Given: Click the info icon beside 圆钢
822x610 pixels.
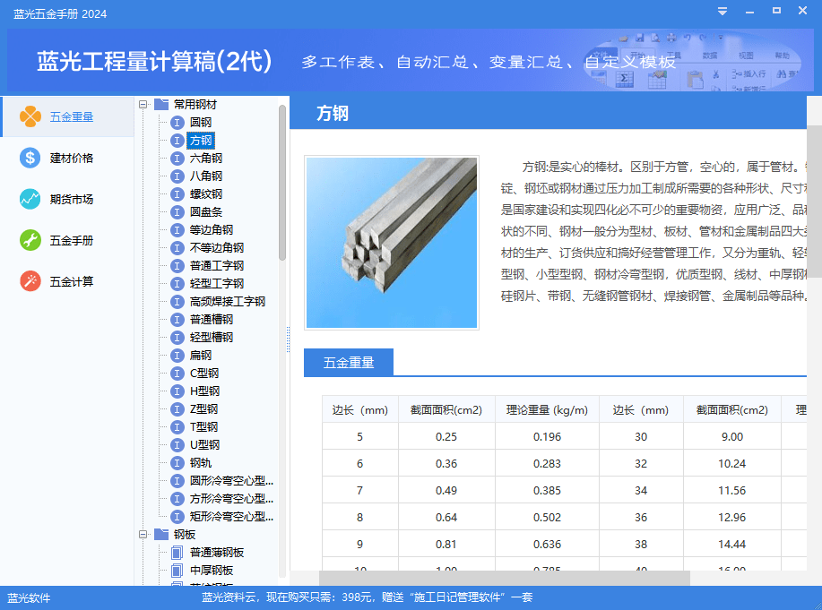Looking at the screenshot, I should (176, 123).
